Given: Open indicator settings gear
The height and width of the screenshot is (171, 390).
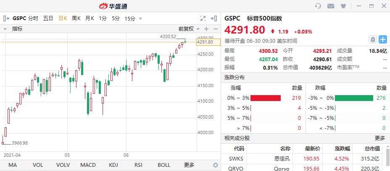Looking at the screenshot, I should point(216,165).
